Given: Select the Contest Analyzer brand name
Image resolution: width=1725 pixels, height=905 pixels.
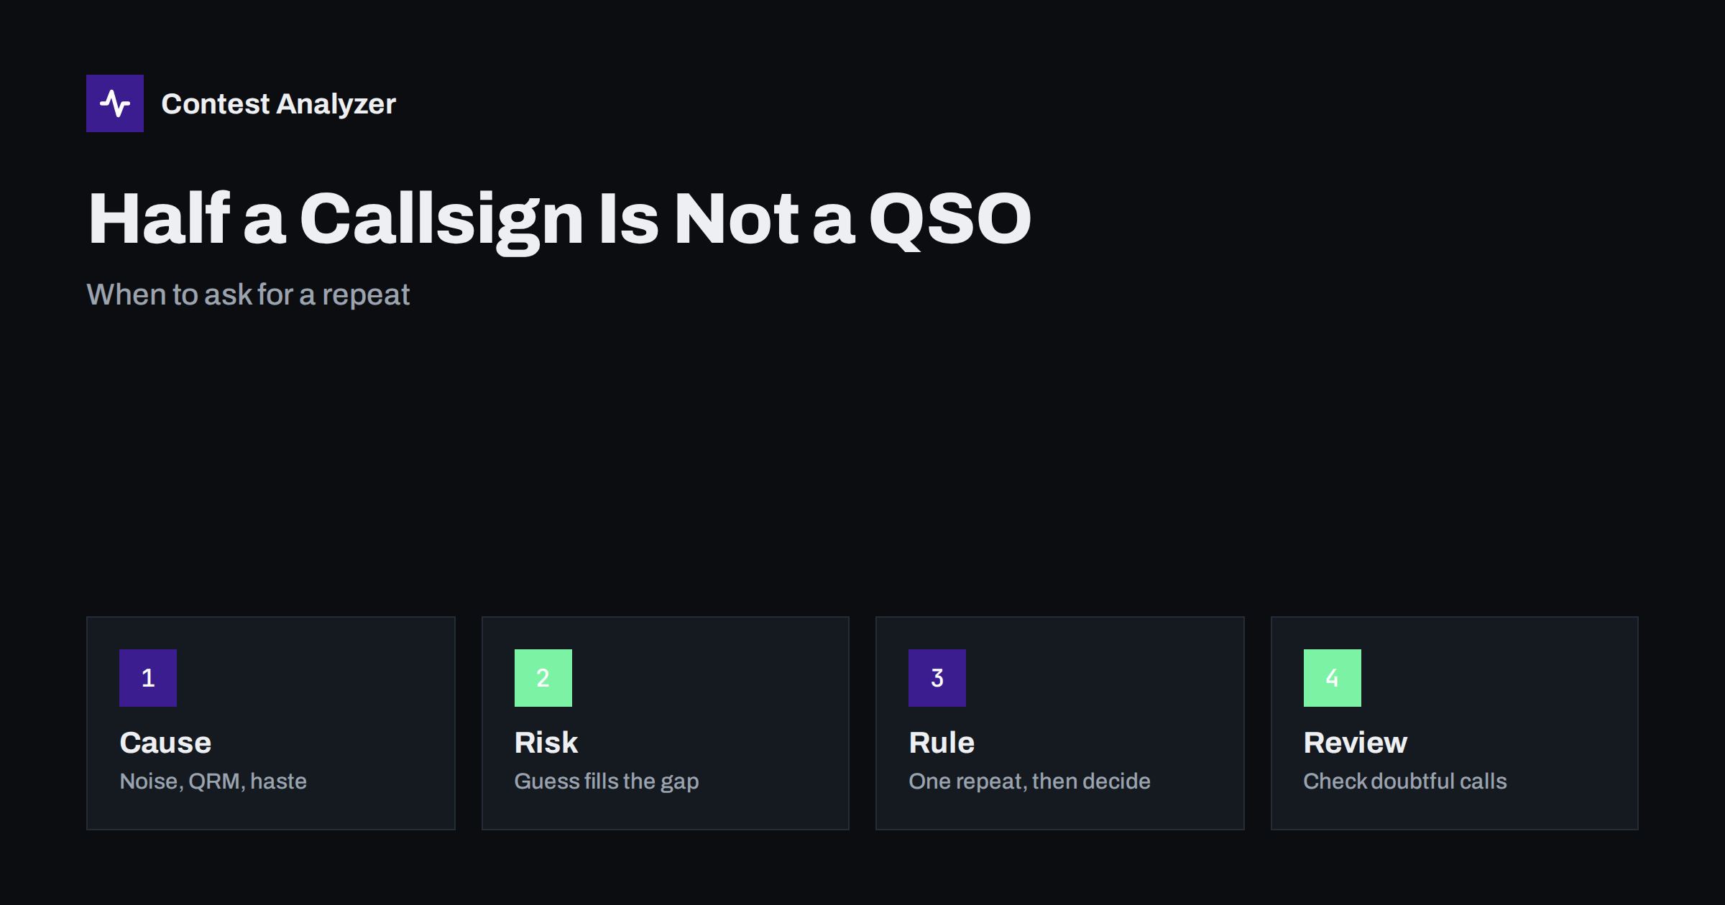Looking at the screenshot, I should click(x=279, y=104).
